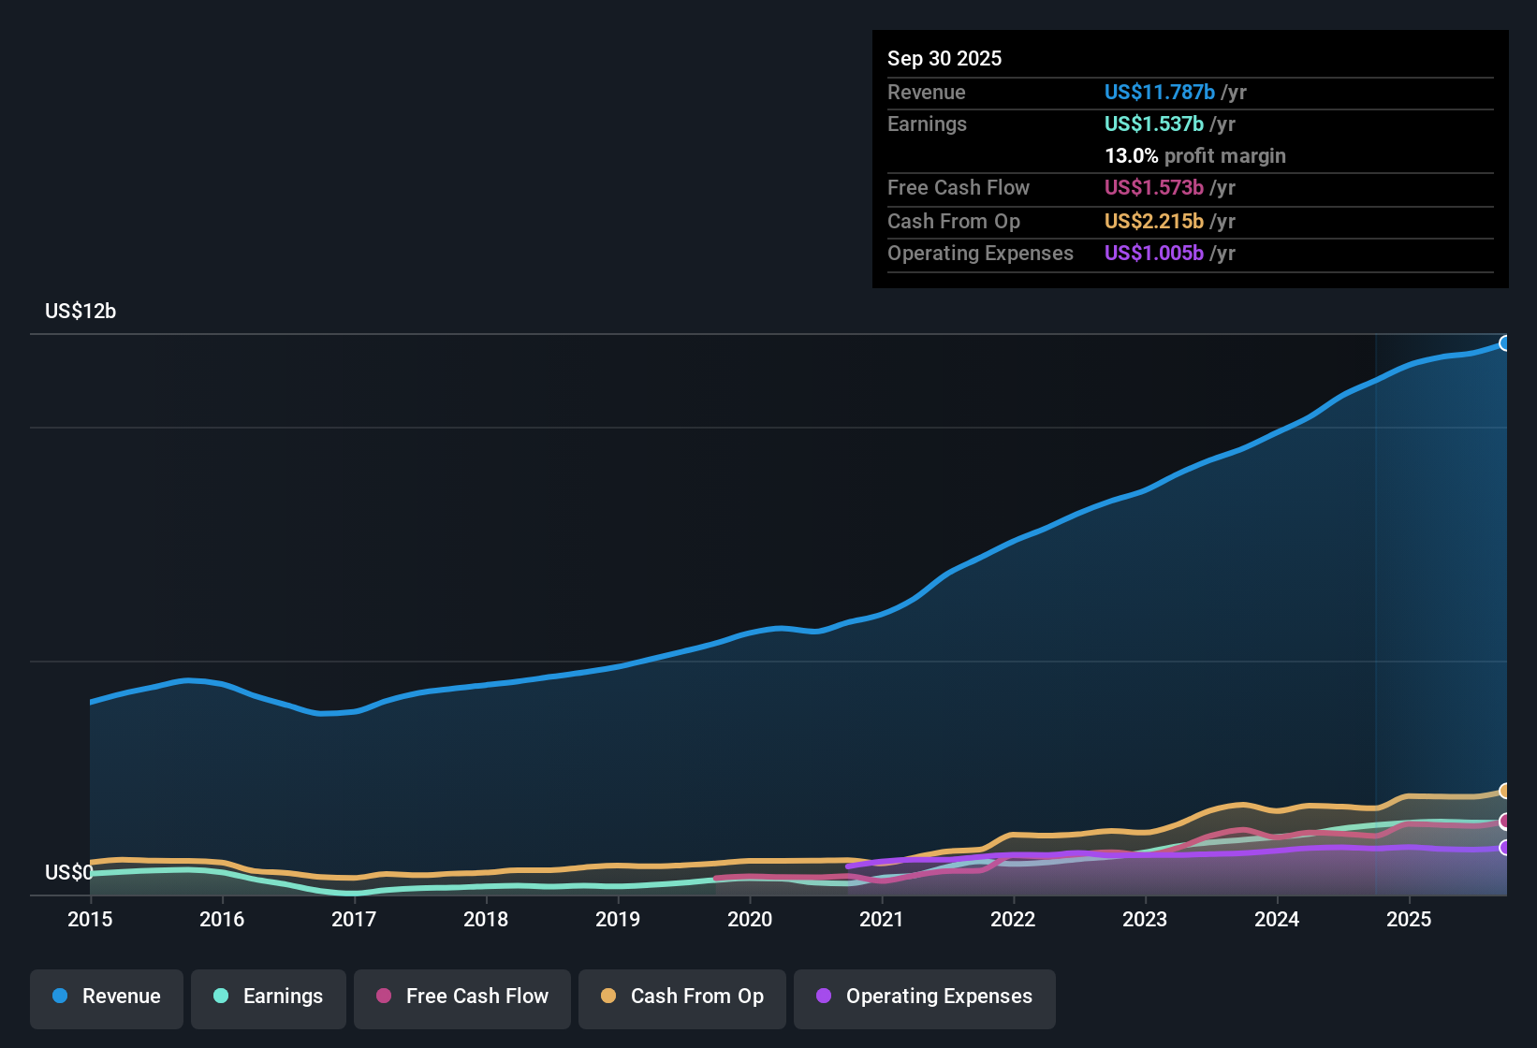
Task: Click the blue Revenue legend dot
Action: (x=58, y=997)
